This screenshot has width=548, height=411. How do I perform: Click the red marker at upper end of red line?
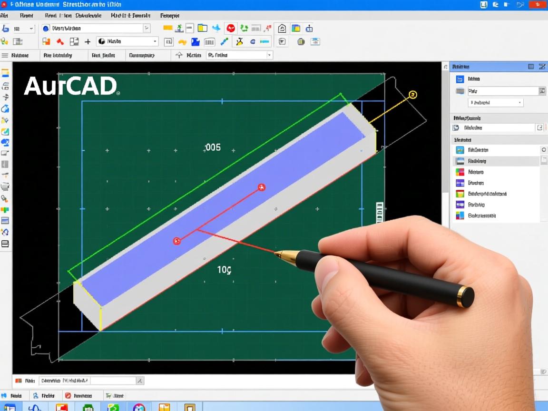pos(261,187)
